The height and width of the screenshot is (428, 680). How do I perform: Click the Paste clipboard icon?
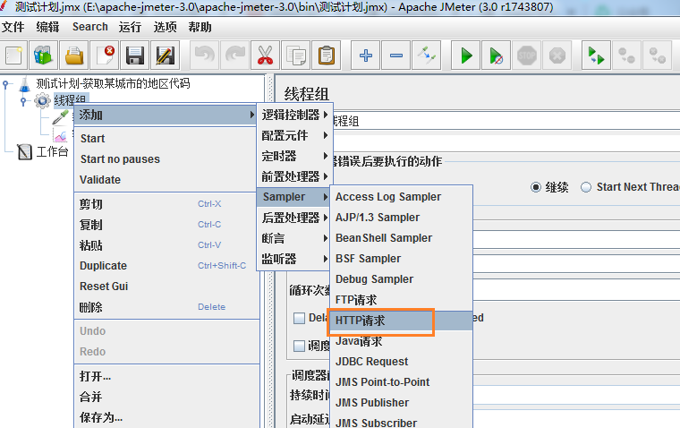click(326, 56)
